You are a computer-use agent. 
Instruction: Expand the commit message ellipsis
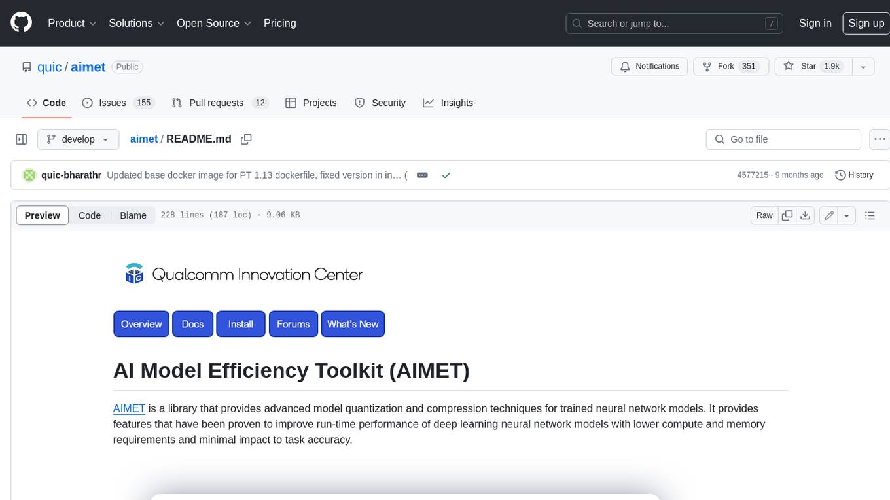pos(422,175)
